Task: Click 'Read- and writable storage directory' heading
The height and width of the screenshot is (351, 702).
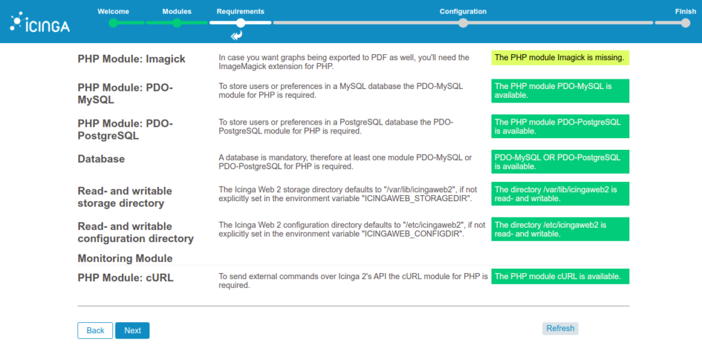Action: 125,197
